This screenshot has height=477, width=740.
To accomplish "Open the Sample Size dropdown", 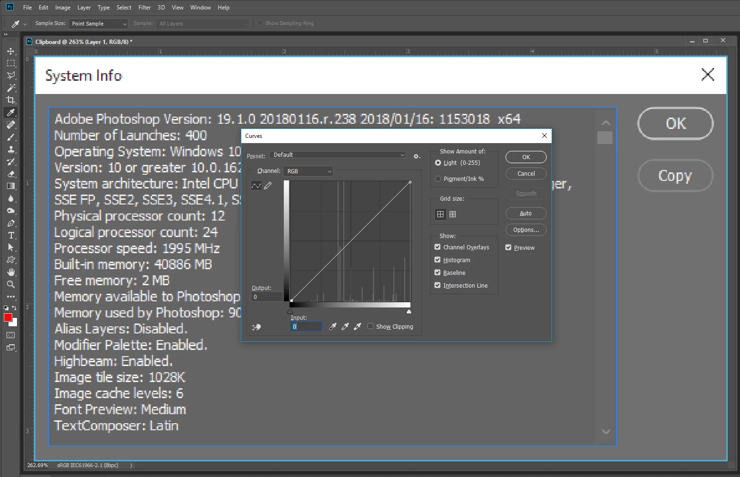I will 98,24.
